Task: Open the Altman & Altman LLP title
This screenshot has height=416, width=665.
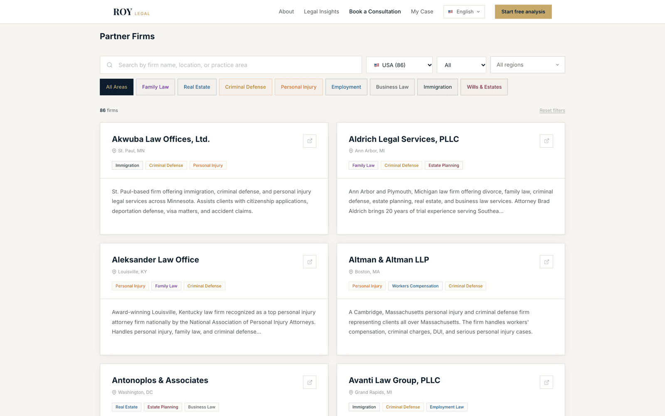Action: [x=389, y=260]
